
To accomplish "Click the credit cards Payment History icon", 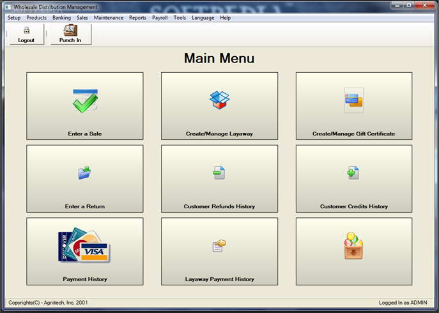I will pos(84,245).
